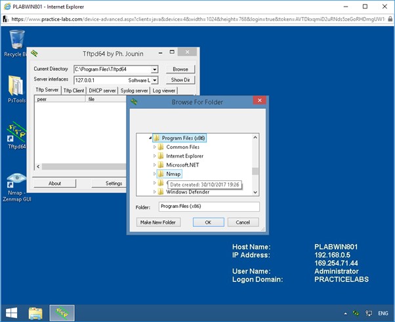Select the Internet Explorer folder icon

(x=161, y=156)
